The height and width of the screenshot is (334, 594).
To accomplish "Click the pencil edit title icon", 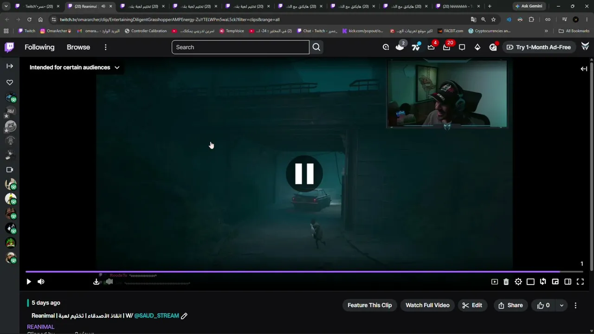I will (x=184, y=316).
